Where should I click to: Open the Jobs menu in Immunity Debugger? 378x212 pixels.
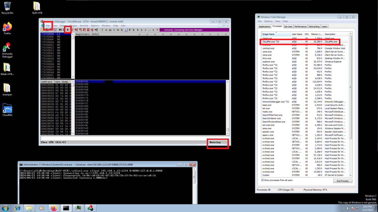click(123, 26)
